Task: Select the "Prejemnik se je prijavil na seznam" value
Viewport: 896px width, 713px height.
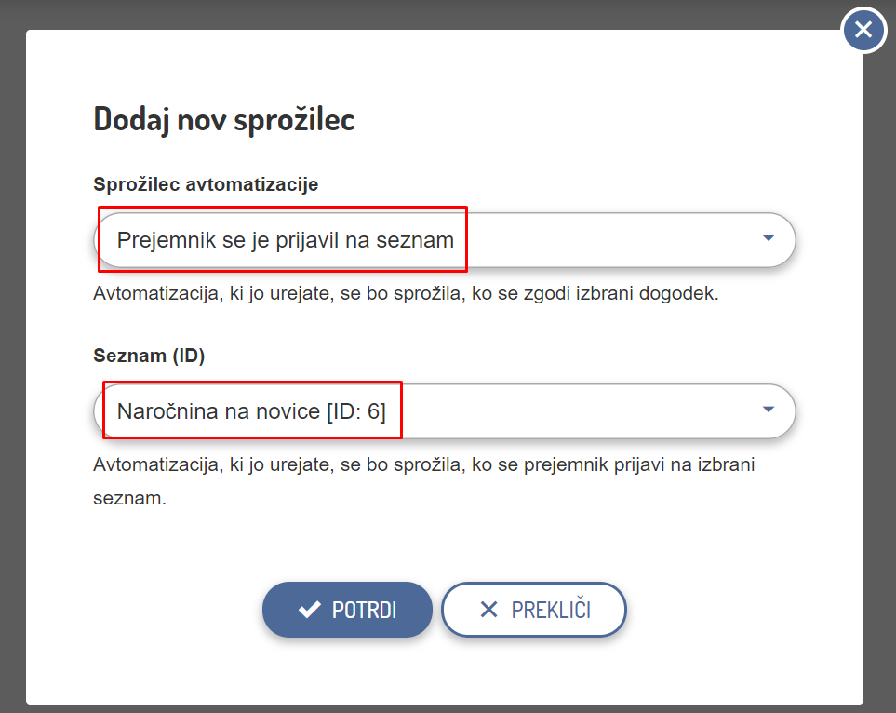Action: [x=285, y=240]
